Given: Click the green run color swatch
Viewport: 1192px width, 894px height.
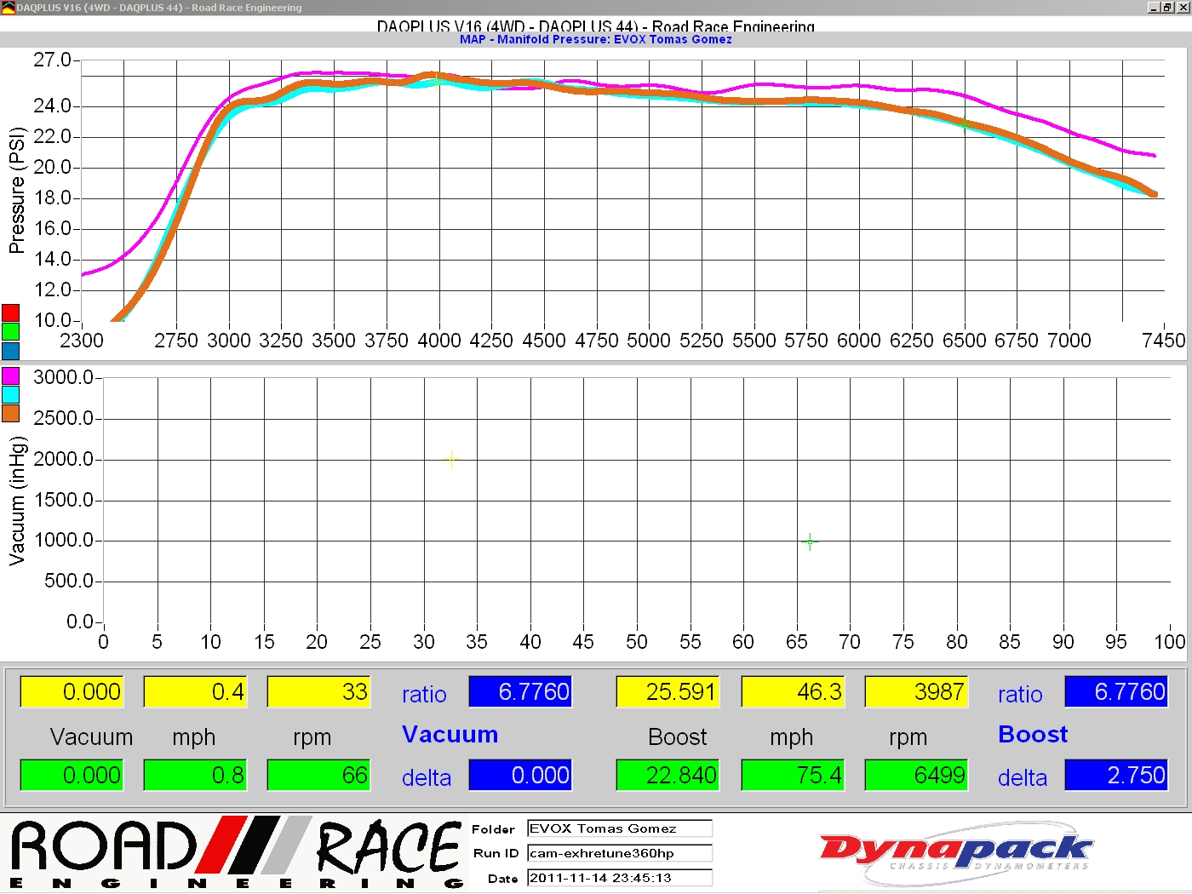Looking at the screenshot, I should point(10,331).
